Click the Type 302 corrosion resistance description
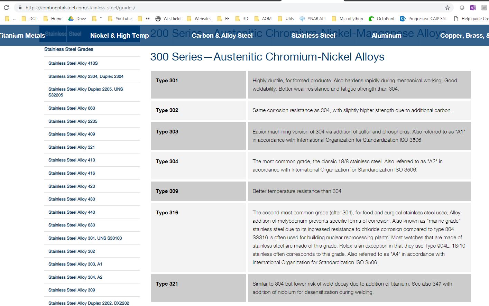489x306 pixels. (x=352, y=110)
